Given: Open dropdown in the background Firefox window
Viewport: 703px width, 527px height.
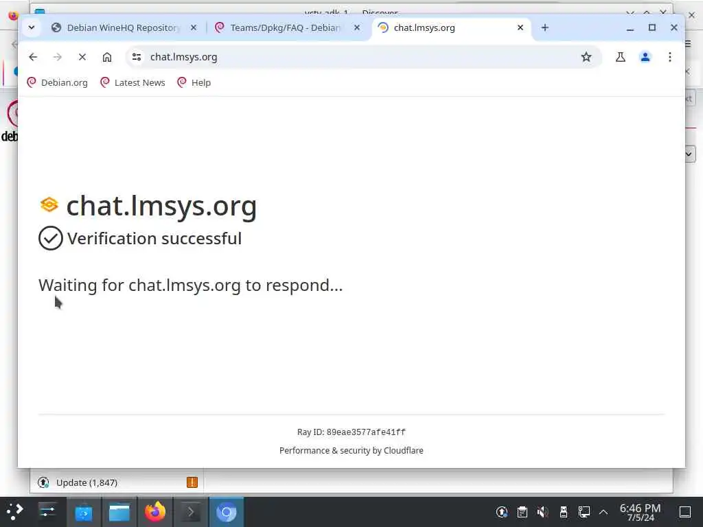Looking at the screenshot, I should tap(689, 154).
